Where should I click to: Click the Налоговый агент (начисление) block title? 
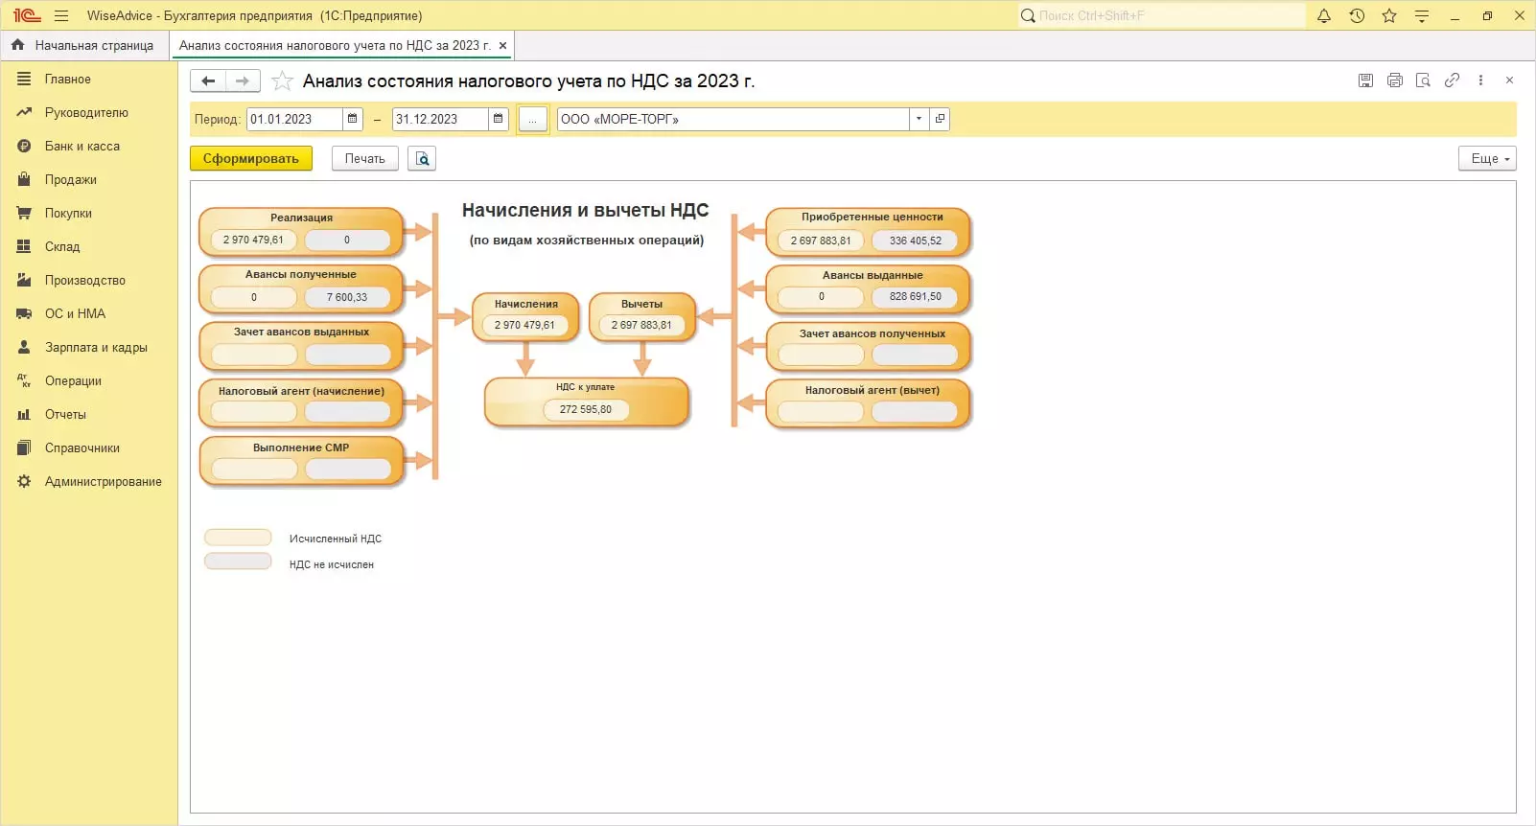pyautogui.click(x=301, y=391)
